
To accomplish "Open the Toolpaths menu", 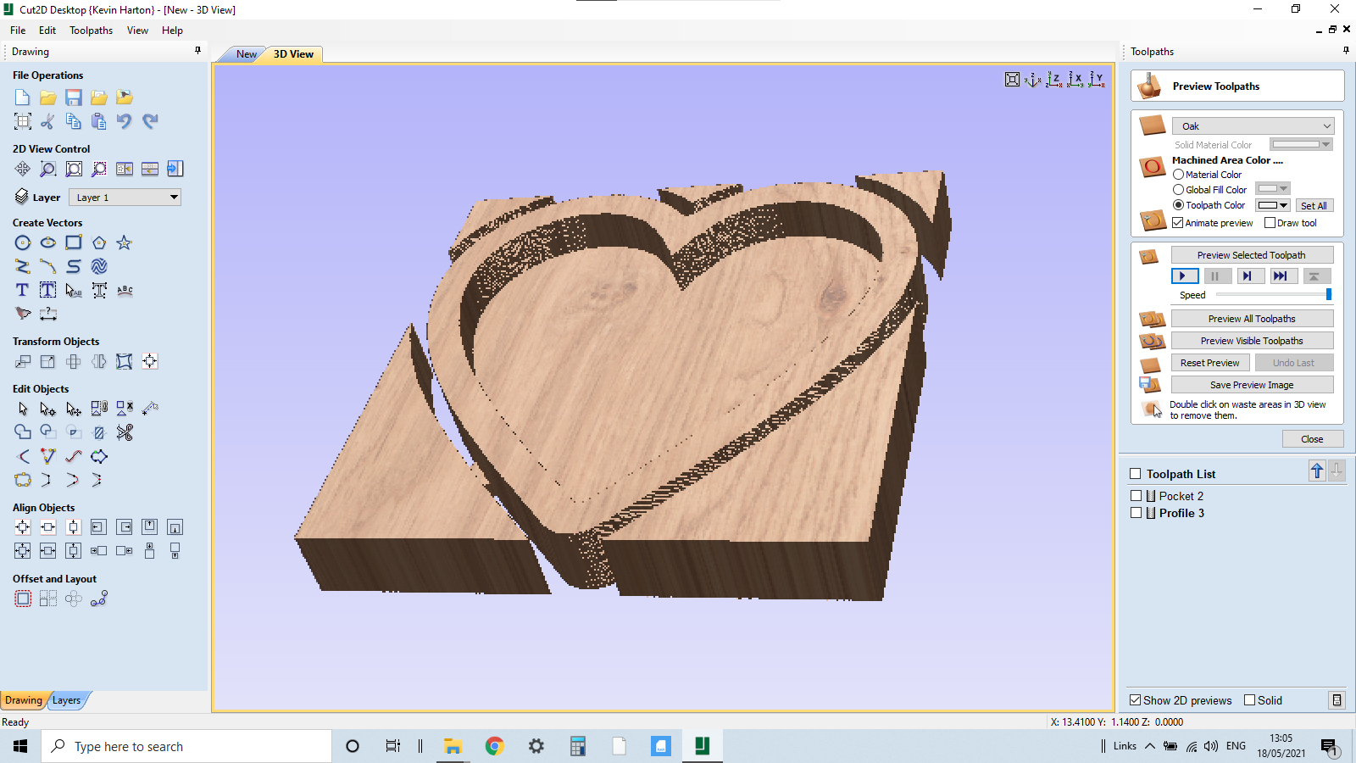I will click(91, 31).
